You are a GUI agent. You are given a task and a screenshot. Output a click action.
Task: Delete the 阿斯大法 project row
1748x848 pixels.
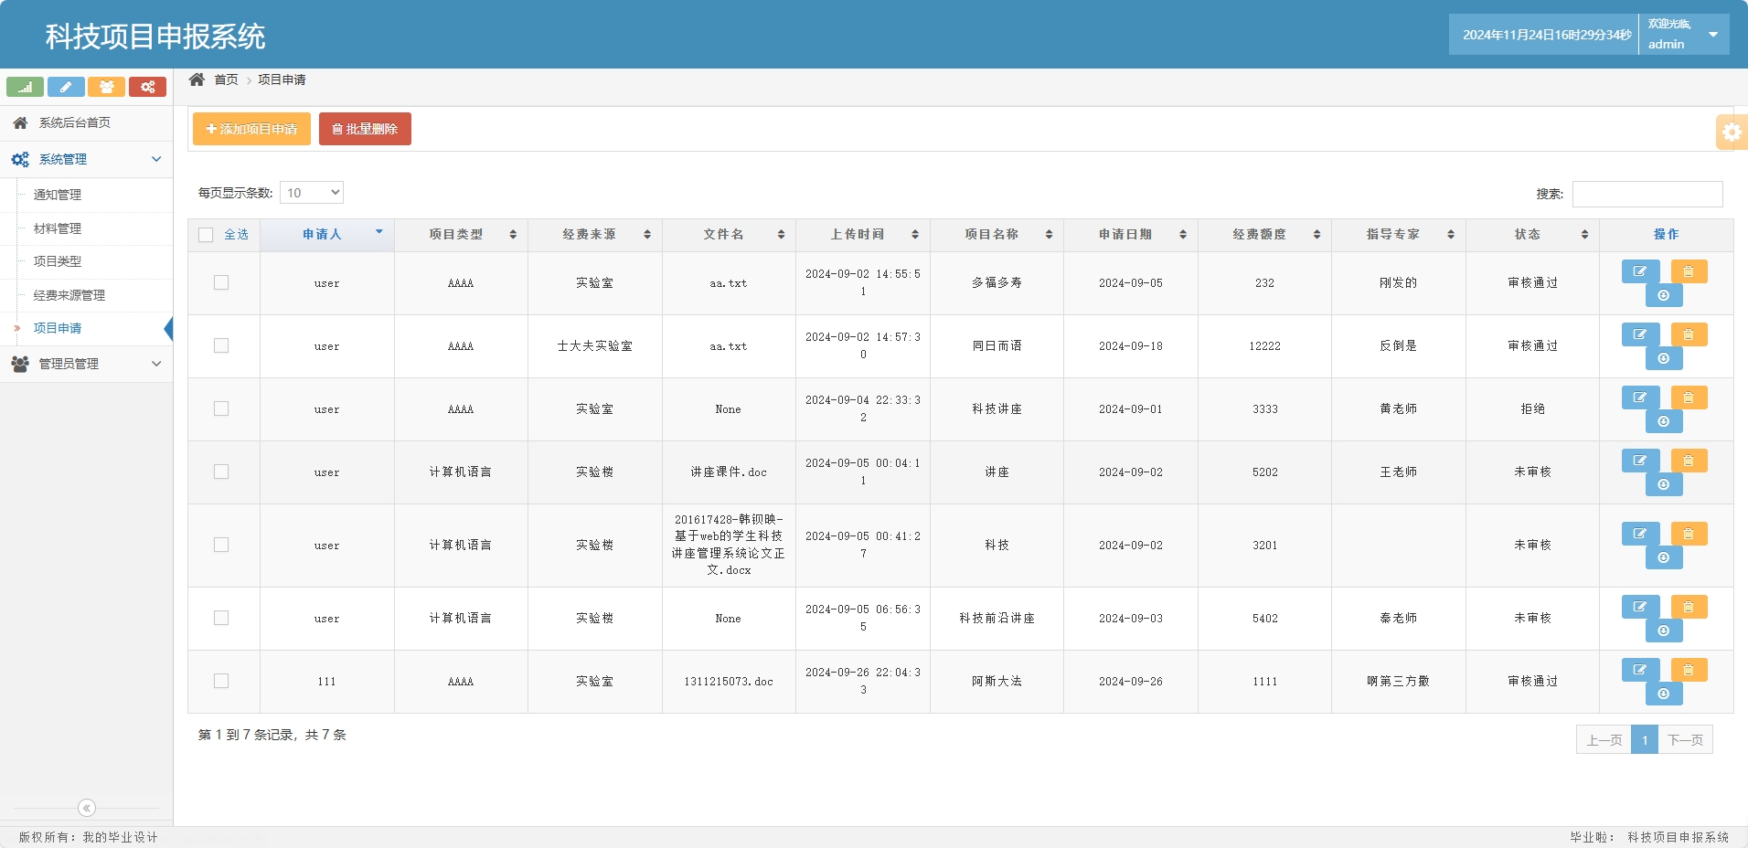coord(1689,670)
